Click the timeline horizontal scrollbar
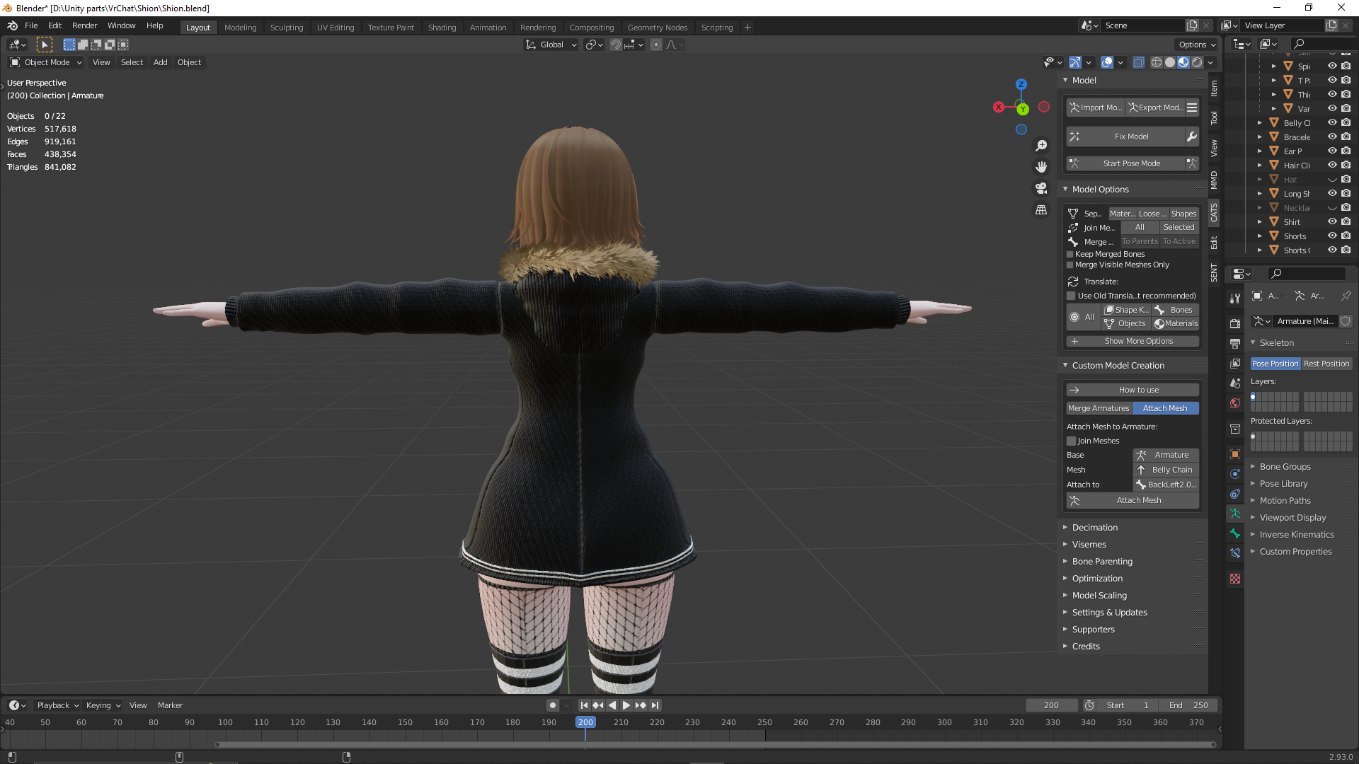 (x=716, y=744)
